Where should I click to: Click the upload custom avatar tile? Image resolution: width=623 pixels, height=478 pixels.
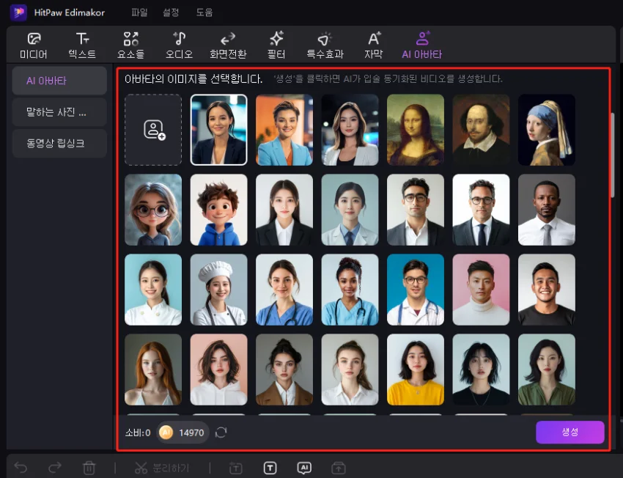click(153, 130)
